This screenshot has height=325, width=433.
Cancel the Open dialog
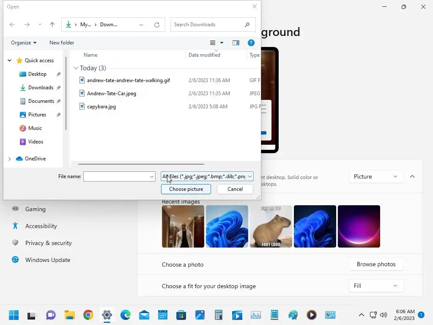(x=235, y=189)
